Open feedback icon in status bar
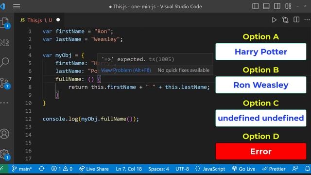The width and height of the screenshot is (311, 175). pyautogui.click(x=295, y=169)
